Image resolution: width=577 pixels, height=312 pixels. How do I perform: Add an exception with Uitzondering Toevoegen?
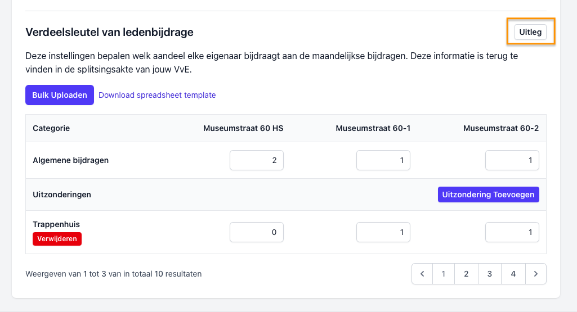tap(488, 195)
